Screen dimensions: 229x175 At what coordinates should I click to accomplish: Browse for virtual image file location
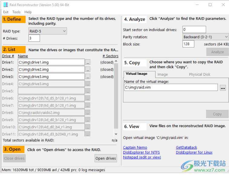coord(223,88)
